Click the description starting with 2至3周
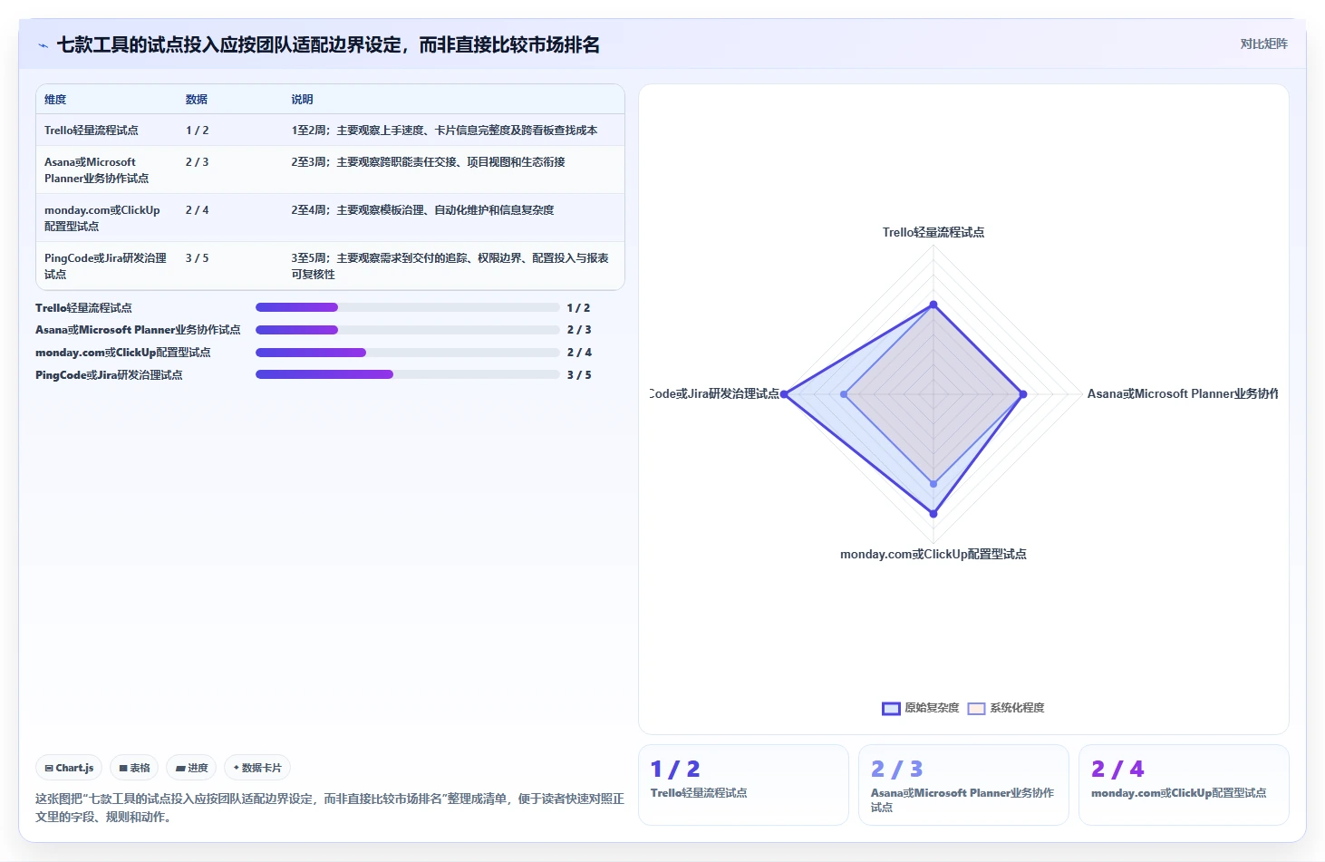The width and height of the screenshot is (1325, 862). (x=428, y=162)
